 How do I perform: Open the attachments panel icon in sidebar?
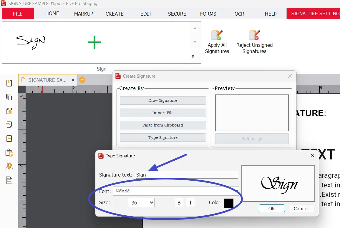[x=9, y=125]
